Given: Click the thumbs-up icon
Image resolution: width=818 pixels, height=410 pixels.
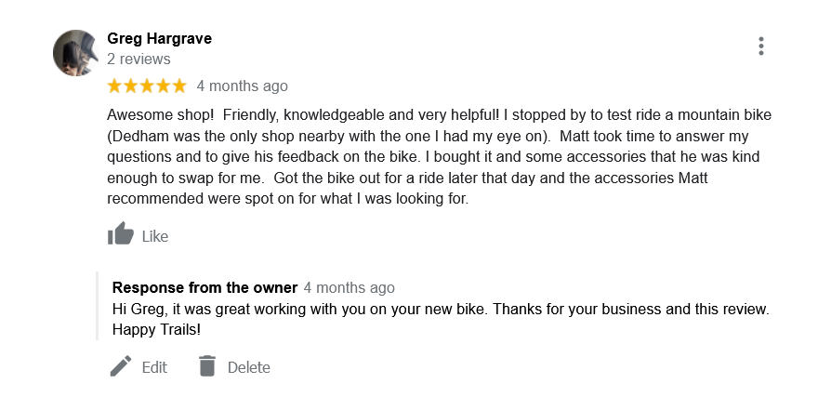Looking at the screenshot, I should 121,235.
